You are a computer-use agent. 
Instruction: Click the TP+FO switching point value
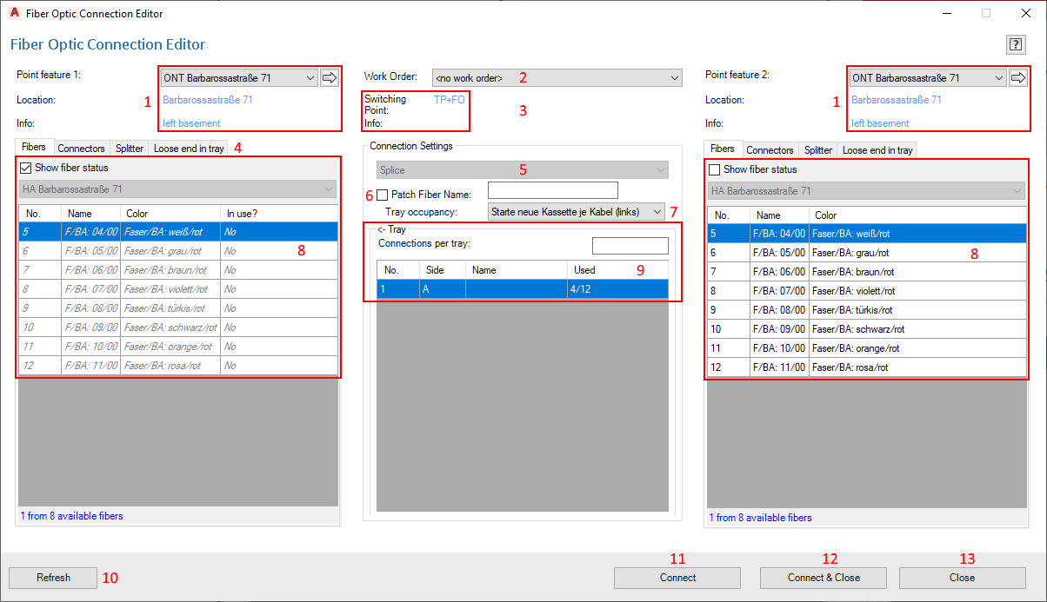(x=450, y=100)
